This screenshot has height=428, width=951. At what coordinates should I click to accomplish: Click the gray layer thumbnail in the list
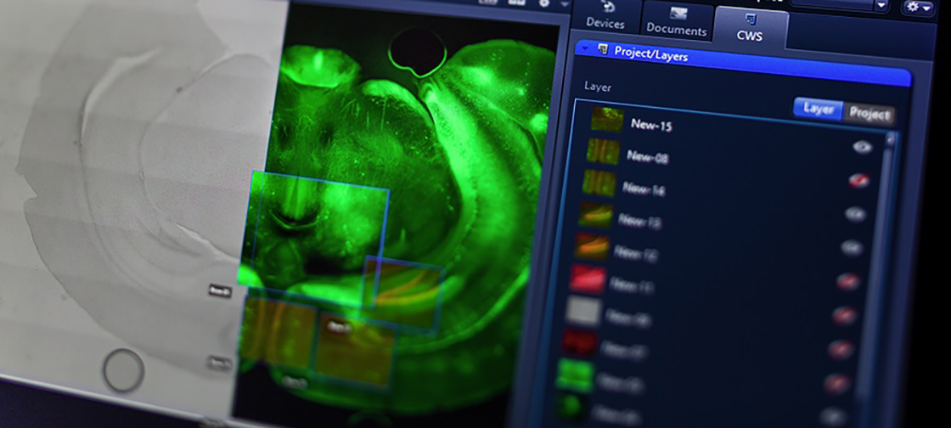pos(582,311)
